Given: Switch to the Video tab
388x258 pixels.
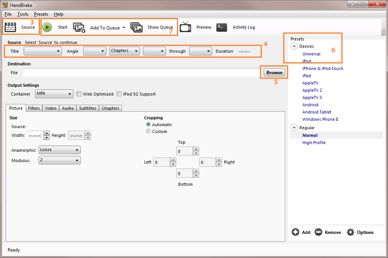Looking at the screenshot, I should point(51,108).
